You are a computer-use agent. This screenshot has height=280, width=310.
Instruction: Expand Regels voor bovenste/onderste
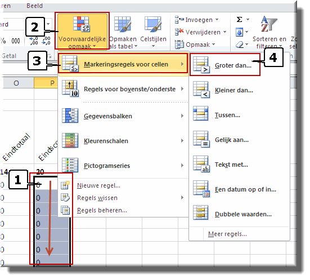pyautogui.click(x=123, y=89)
